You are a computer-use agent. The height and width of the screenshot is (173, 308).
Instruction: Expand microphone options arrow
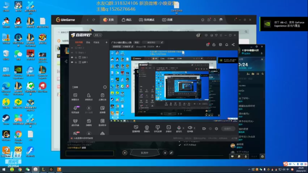click(184, 128)
